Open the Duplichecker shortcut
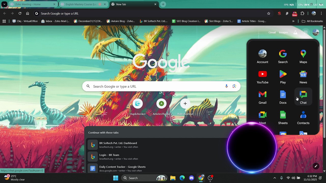Viewport: 326px width, 183px height. pyautogui.click(x=138, y=107)
